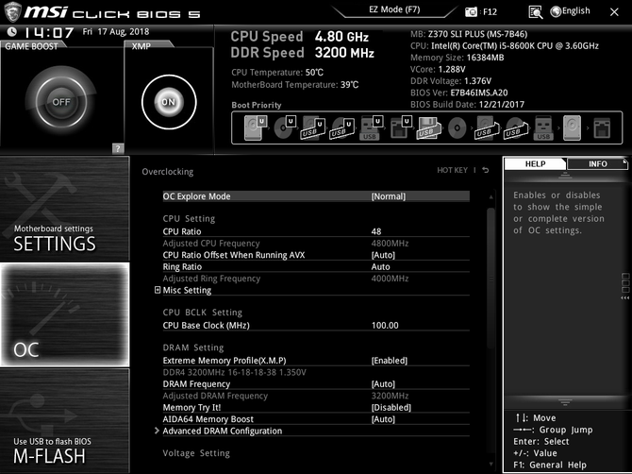Click the Voltage Setting section heading
Screen dimensions: 632x474
pyautogui.click(x=196, y=453)
